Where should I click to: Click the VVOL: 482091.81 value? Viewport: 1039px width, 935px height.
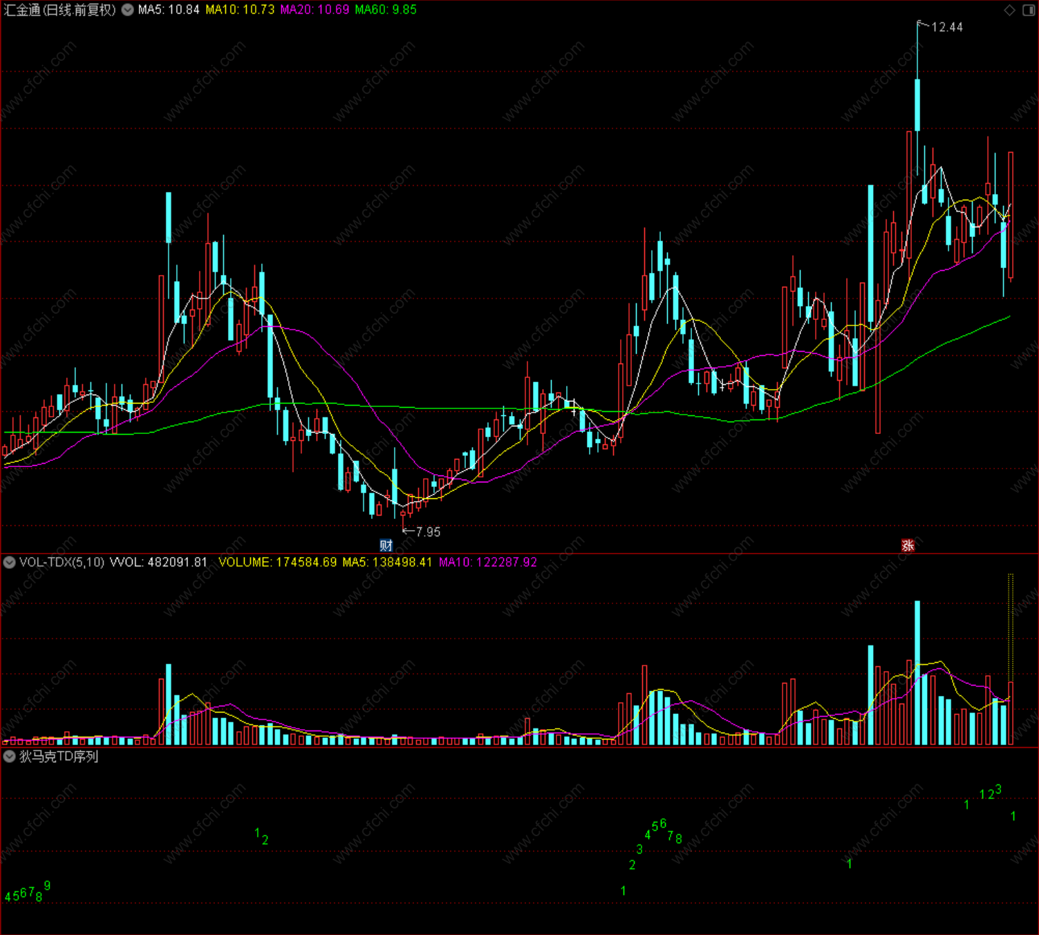tap(158, 562)
